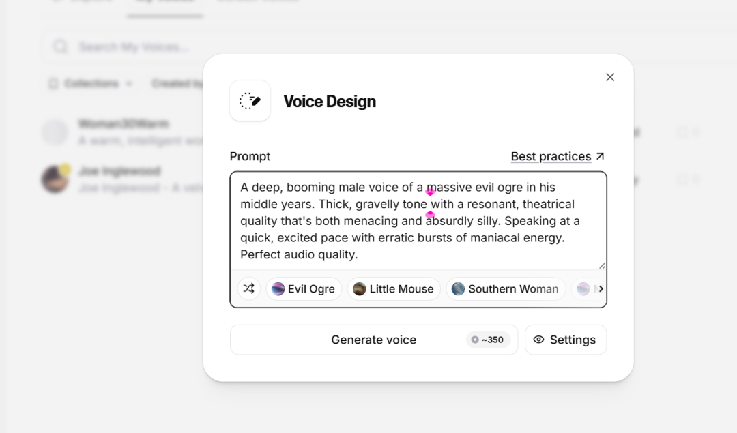Click the Little Mouse avatar orb
The image size is (737, 433).
(x=360, y=289)
